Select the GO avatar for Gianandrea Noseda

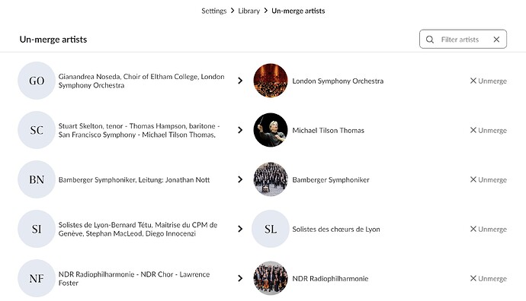pos(37,81)
